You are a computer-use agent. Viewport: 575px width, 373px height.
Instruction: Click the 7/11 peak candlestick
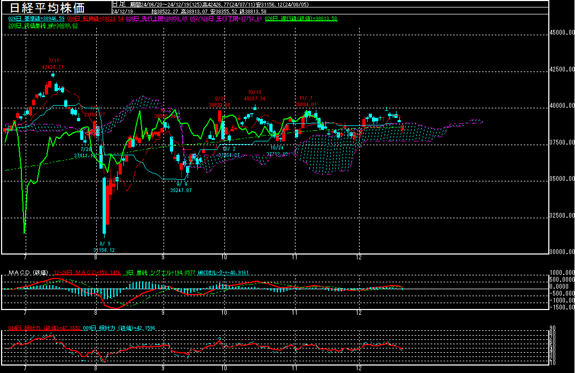[53, 75]
